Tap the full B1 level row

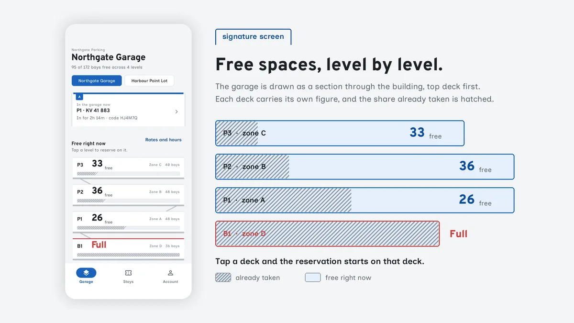coord(128,249)
